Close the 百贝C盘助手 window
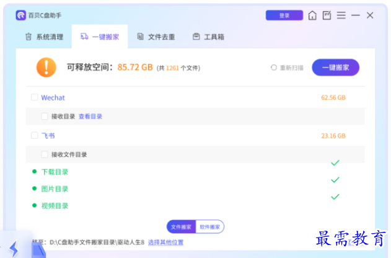 tap(370, 16)
